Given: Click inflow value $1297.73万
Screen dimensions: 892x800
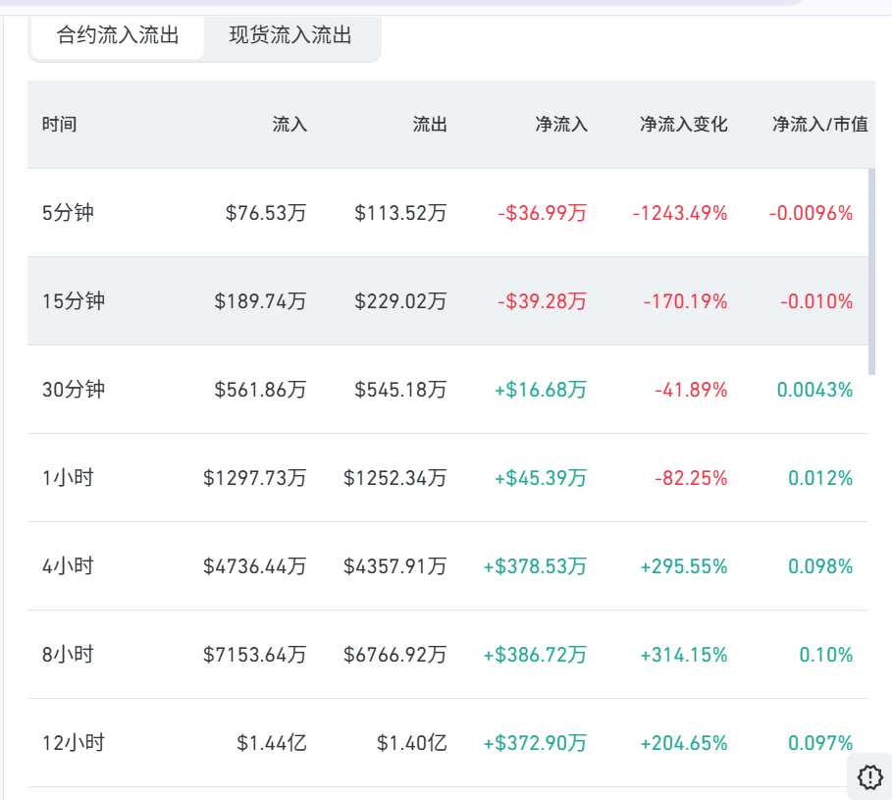Looking at the screenshot, I should (255, 478).
